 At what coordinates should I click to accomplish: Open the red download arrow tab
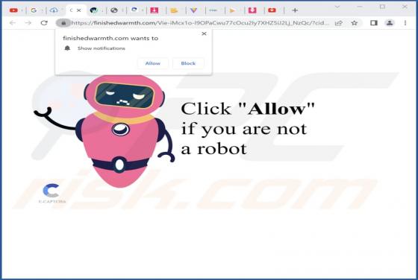pos(154,10)
